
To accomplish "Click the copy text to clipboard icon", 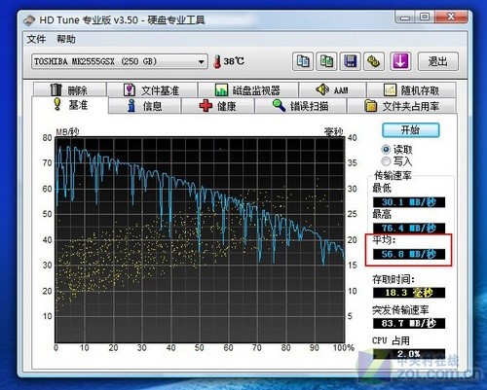I will 303,61.
